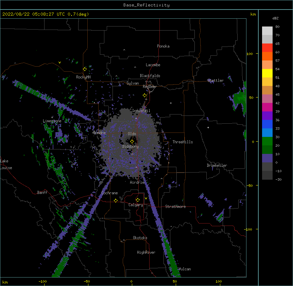Click the white plus marker north of Drumheller
This screenshot has height=286, width=293.
point(208,127)
